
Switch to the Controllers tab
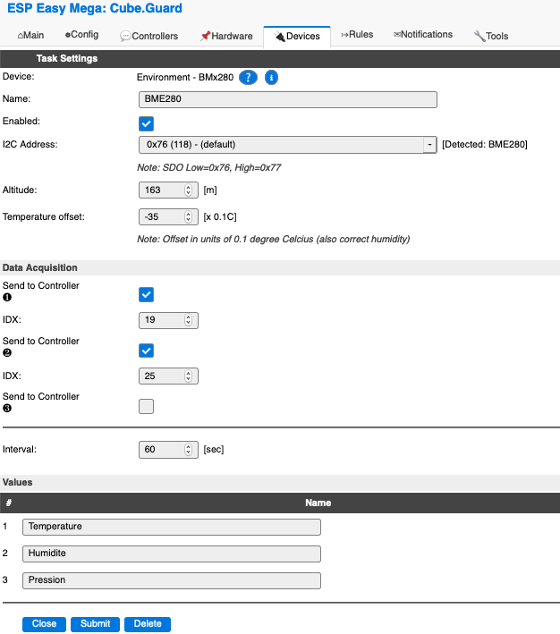point(148,36)
